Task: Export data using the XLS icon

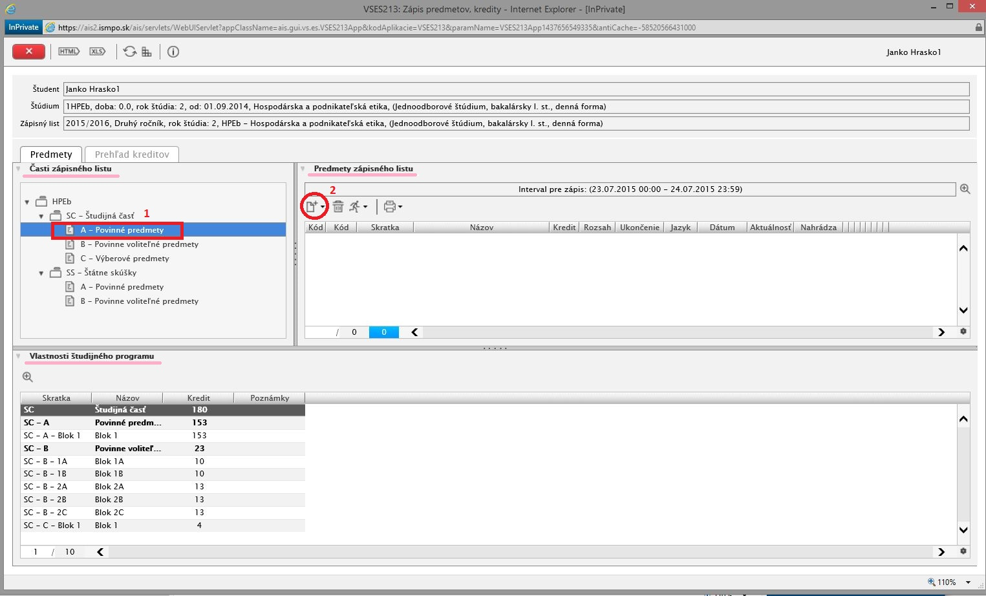Action: click(x=98, y=52)
